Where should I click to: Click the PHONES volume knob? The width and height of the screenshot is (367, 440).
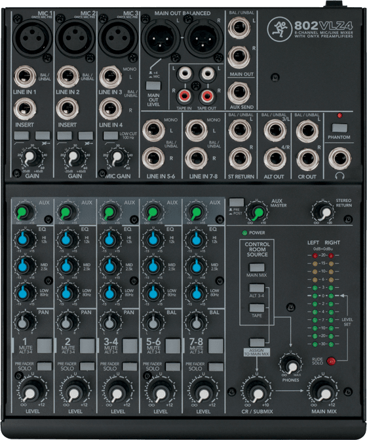click(291, 365)
